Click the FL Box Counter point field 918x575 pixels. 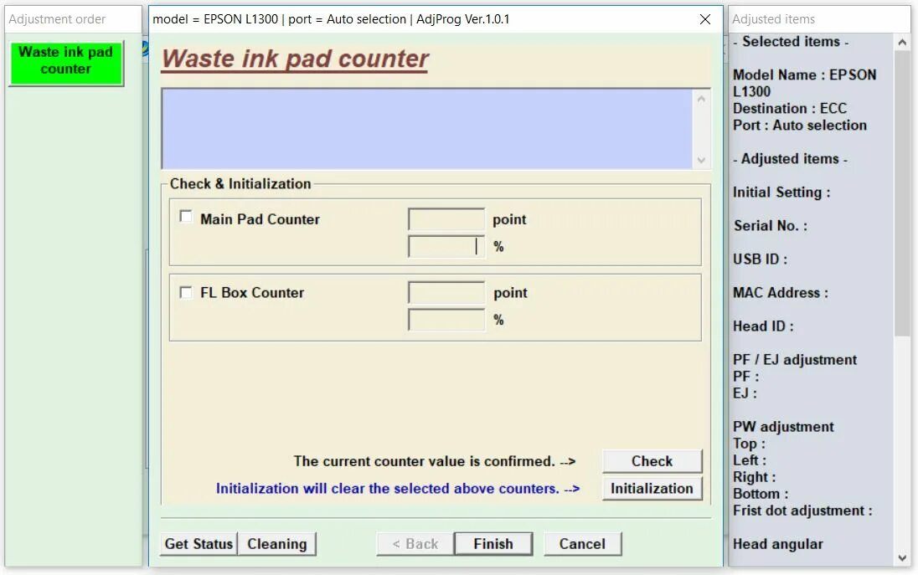[446, 292]
